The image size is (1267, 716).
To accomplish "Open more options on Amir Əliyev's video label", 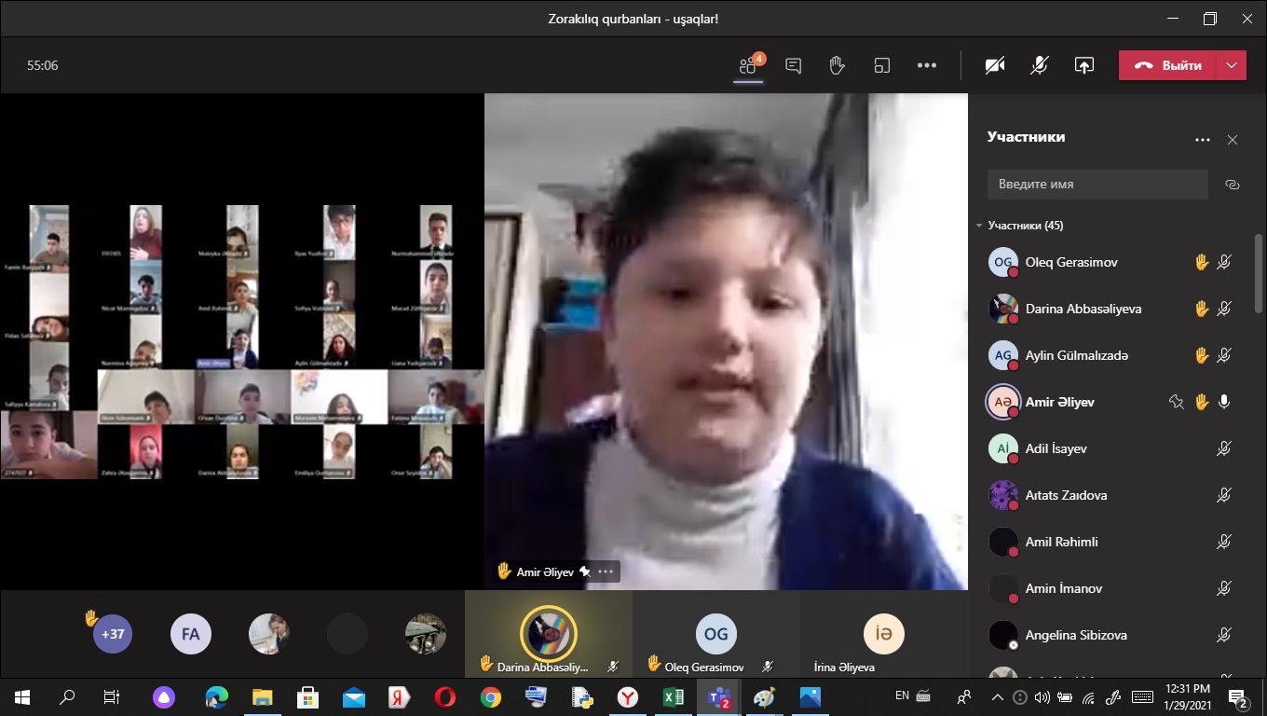I will (x=606, y=571).
